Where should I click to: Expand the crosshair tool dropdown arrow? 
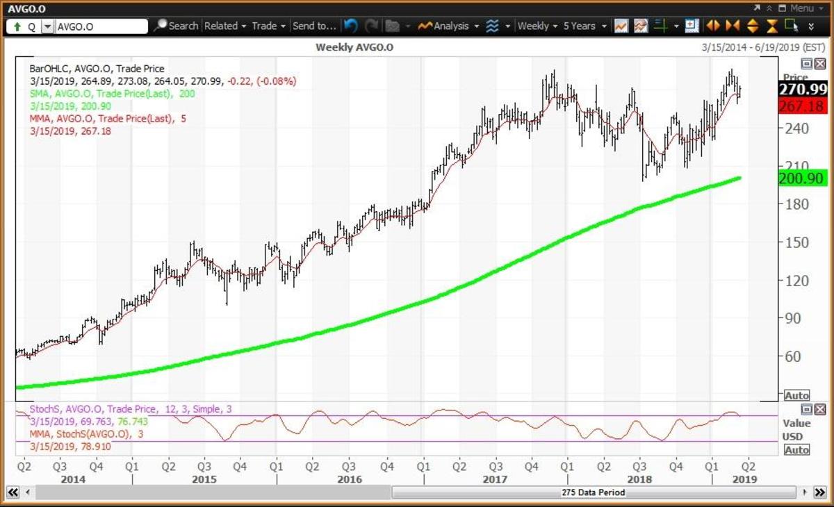pyautogui.click(x=677, y=26)
